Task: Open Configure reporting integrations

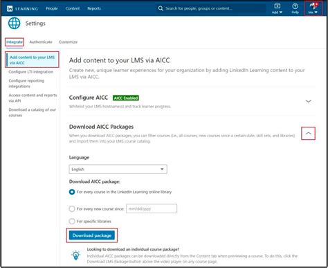Action: 26,83
